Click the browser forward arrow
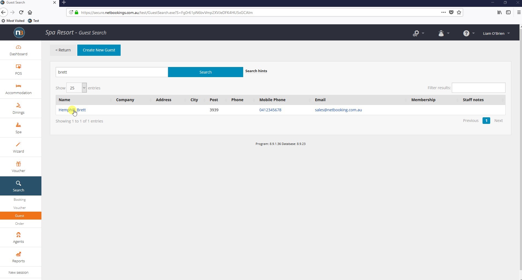The image size is (522, 280). [12, 12]
